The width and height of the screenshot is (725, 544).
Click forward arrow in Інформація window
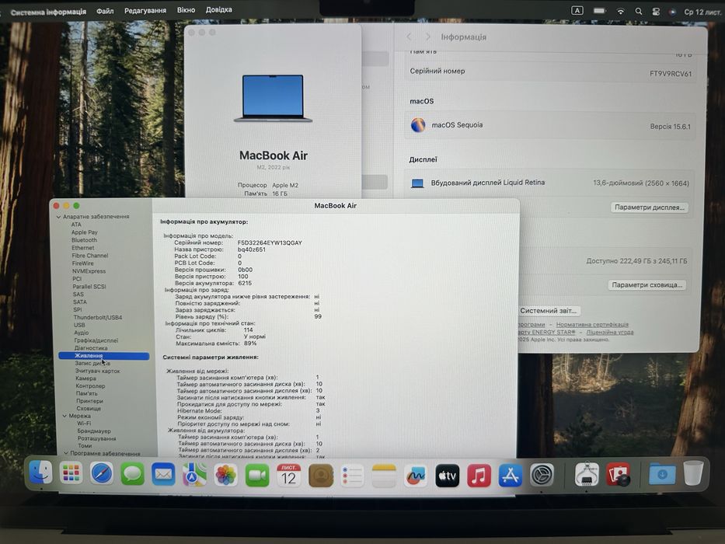[427, 37]
